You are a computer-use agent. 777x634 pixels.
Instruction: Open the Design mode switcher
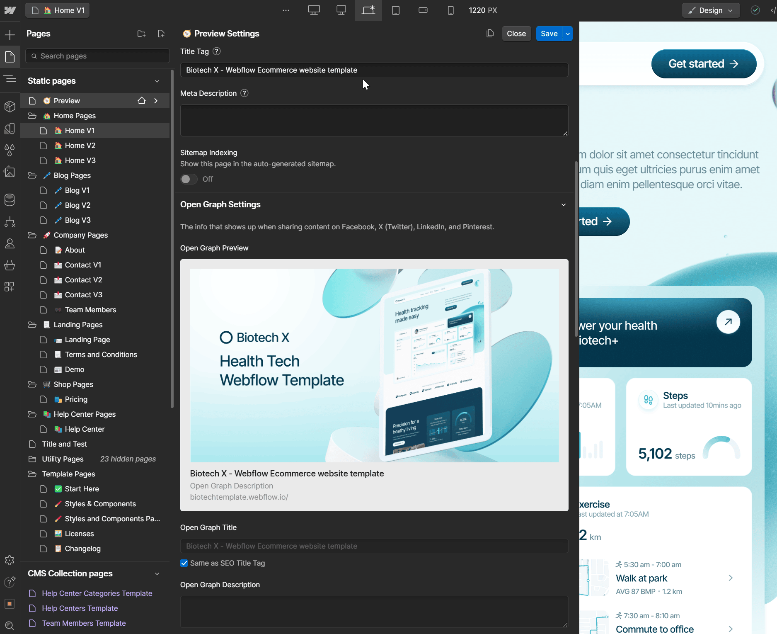(x=711, y=10)
